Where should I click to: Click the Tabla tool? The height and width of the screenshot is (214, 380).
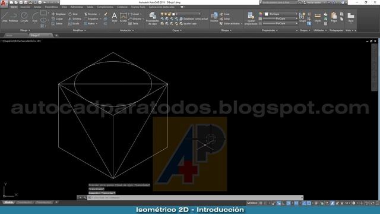[133, 24]
